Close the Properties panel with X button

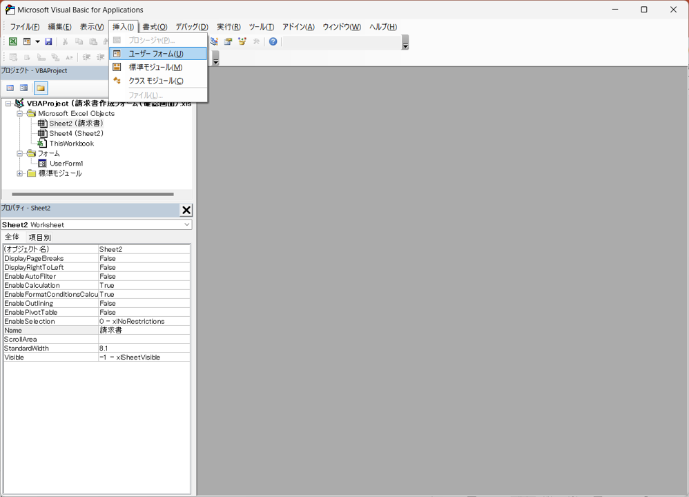[x=186, y=210]
